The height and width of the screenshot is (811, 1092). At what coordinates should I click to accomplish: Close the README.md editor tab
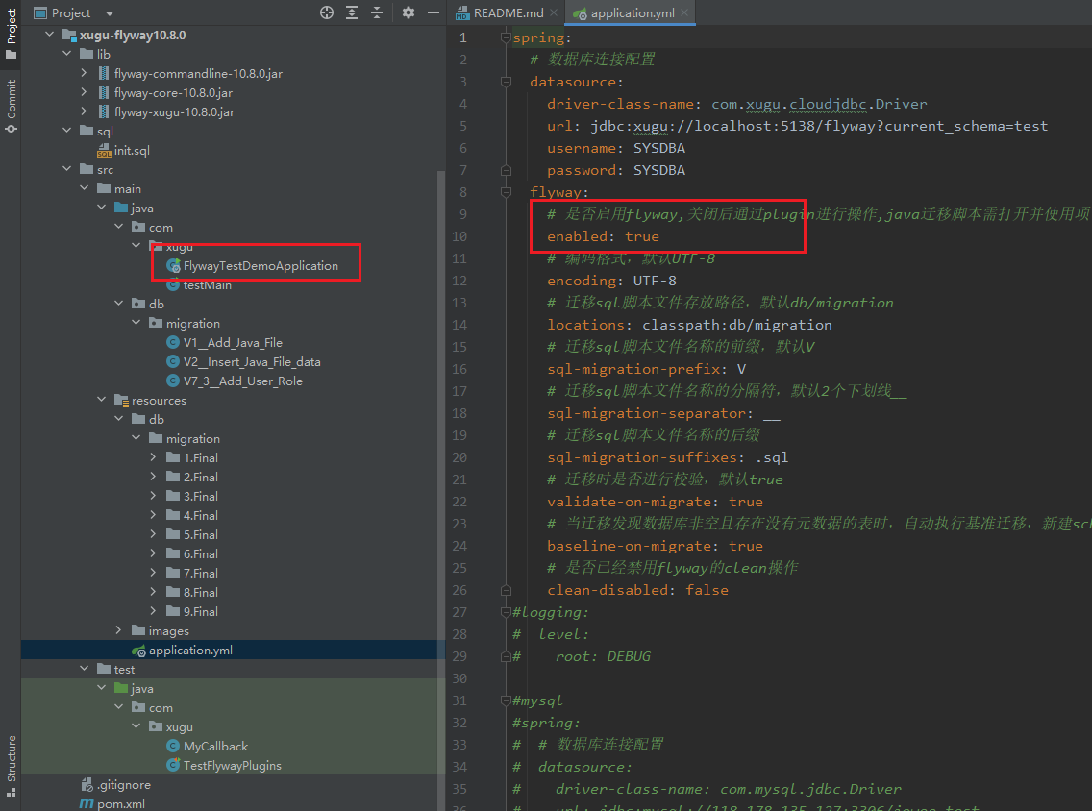[556, 13]
